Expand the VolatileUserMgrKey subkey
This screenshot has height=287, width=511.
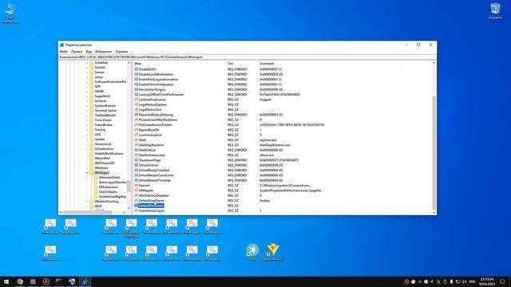pos(91,197)
